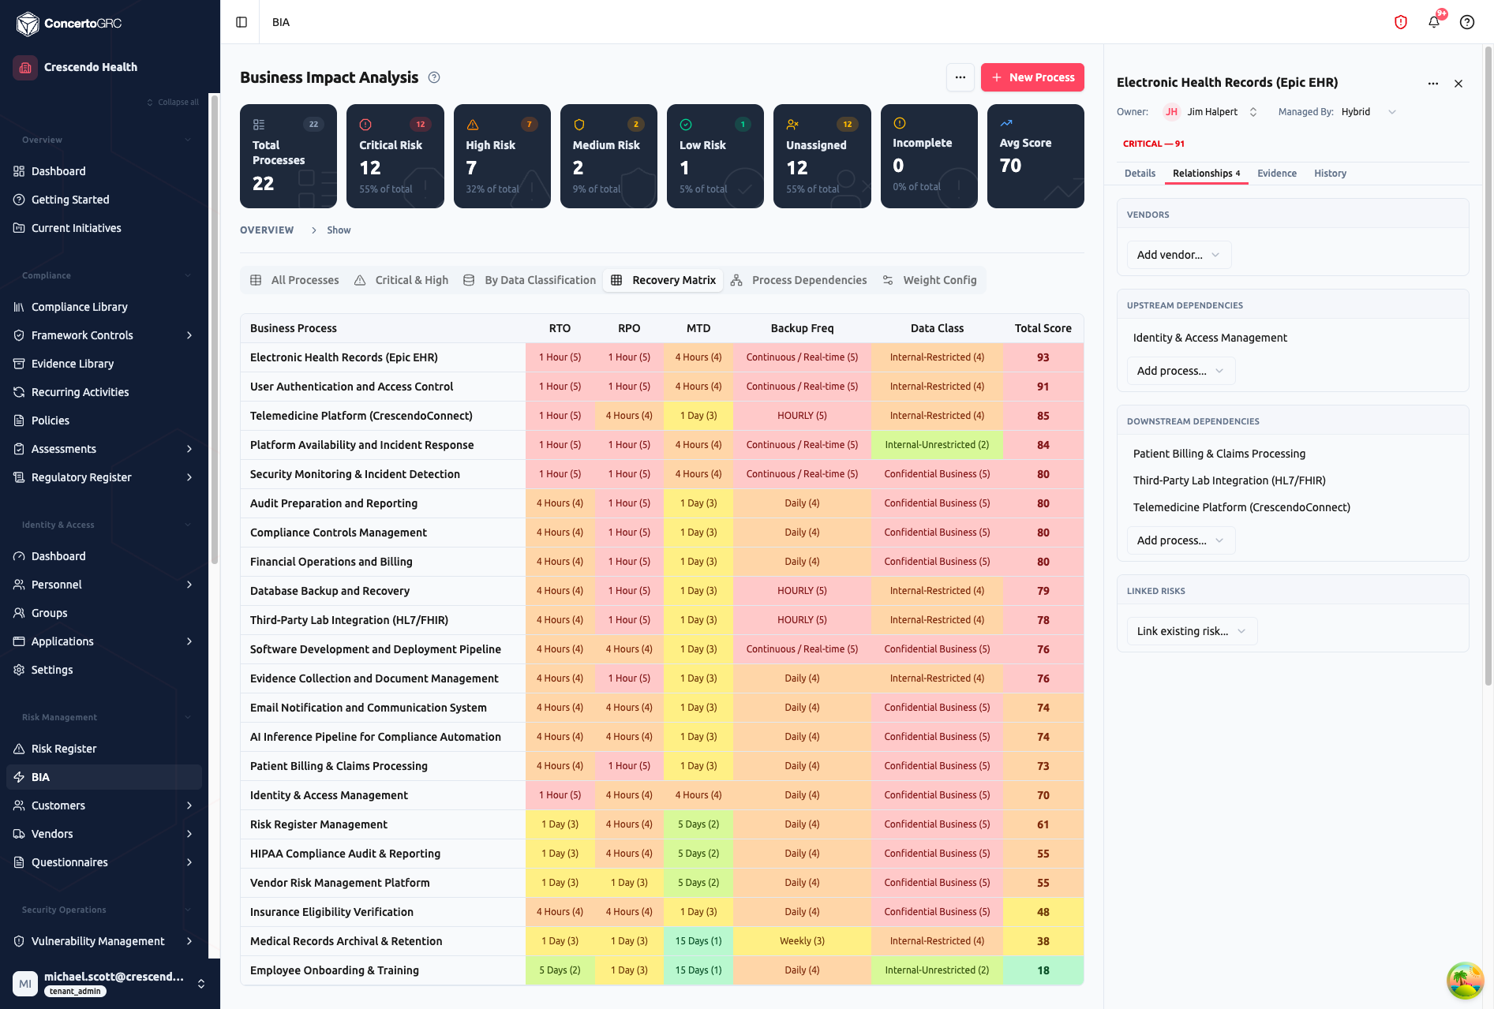
Task: Switch to By Data Classification tab
Action: (x=530, y=280)
